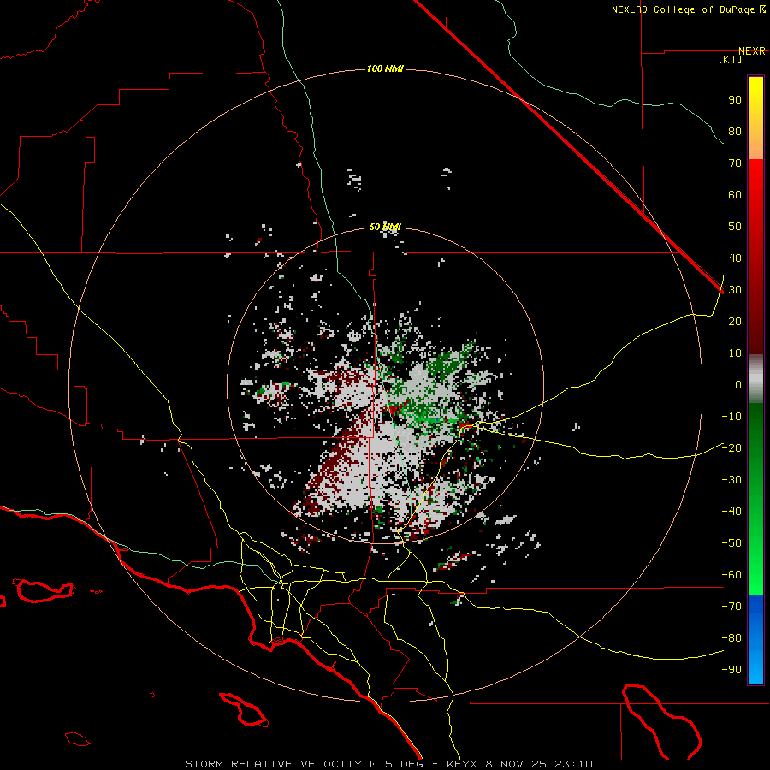The height and width of the screenshot is (770, 770).
Task: Select the 60 value on the velocity scale
Action: (735, 195)
